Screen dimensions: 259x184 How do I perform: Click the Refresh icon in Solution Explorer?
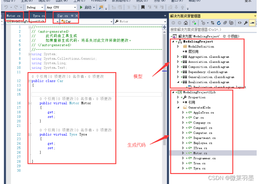219,23
